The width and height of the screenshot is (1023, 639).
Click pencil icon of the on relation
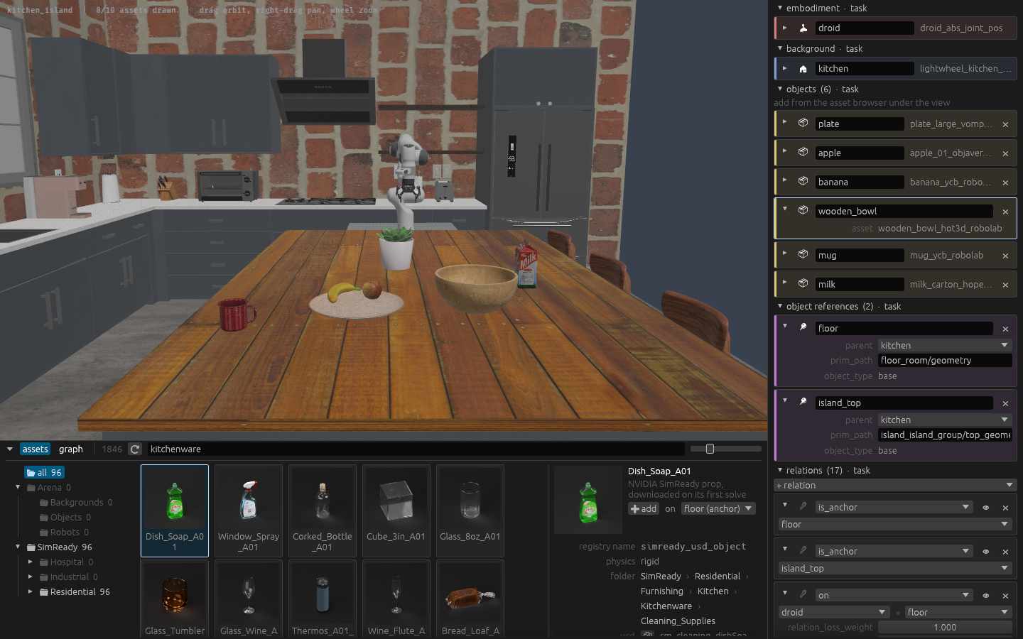(x=803, y=594)
